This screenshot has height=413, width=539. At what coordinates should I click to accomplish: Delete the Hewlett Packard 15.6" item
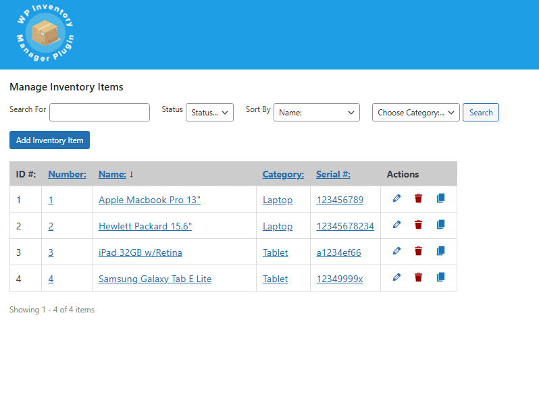click(x=418, y=225)
